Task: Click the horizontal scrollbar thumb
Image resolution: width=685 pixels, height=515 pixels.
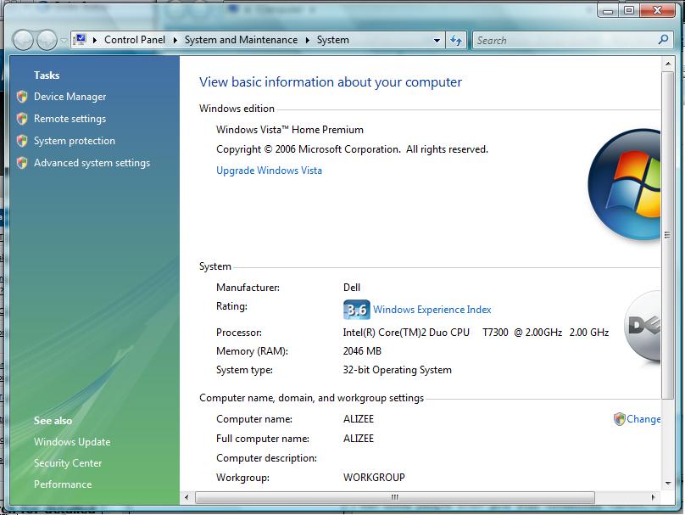Action: 395,497
